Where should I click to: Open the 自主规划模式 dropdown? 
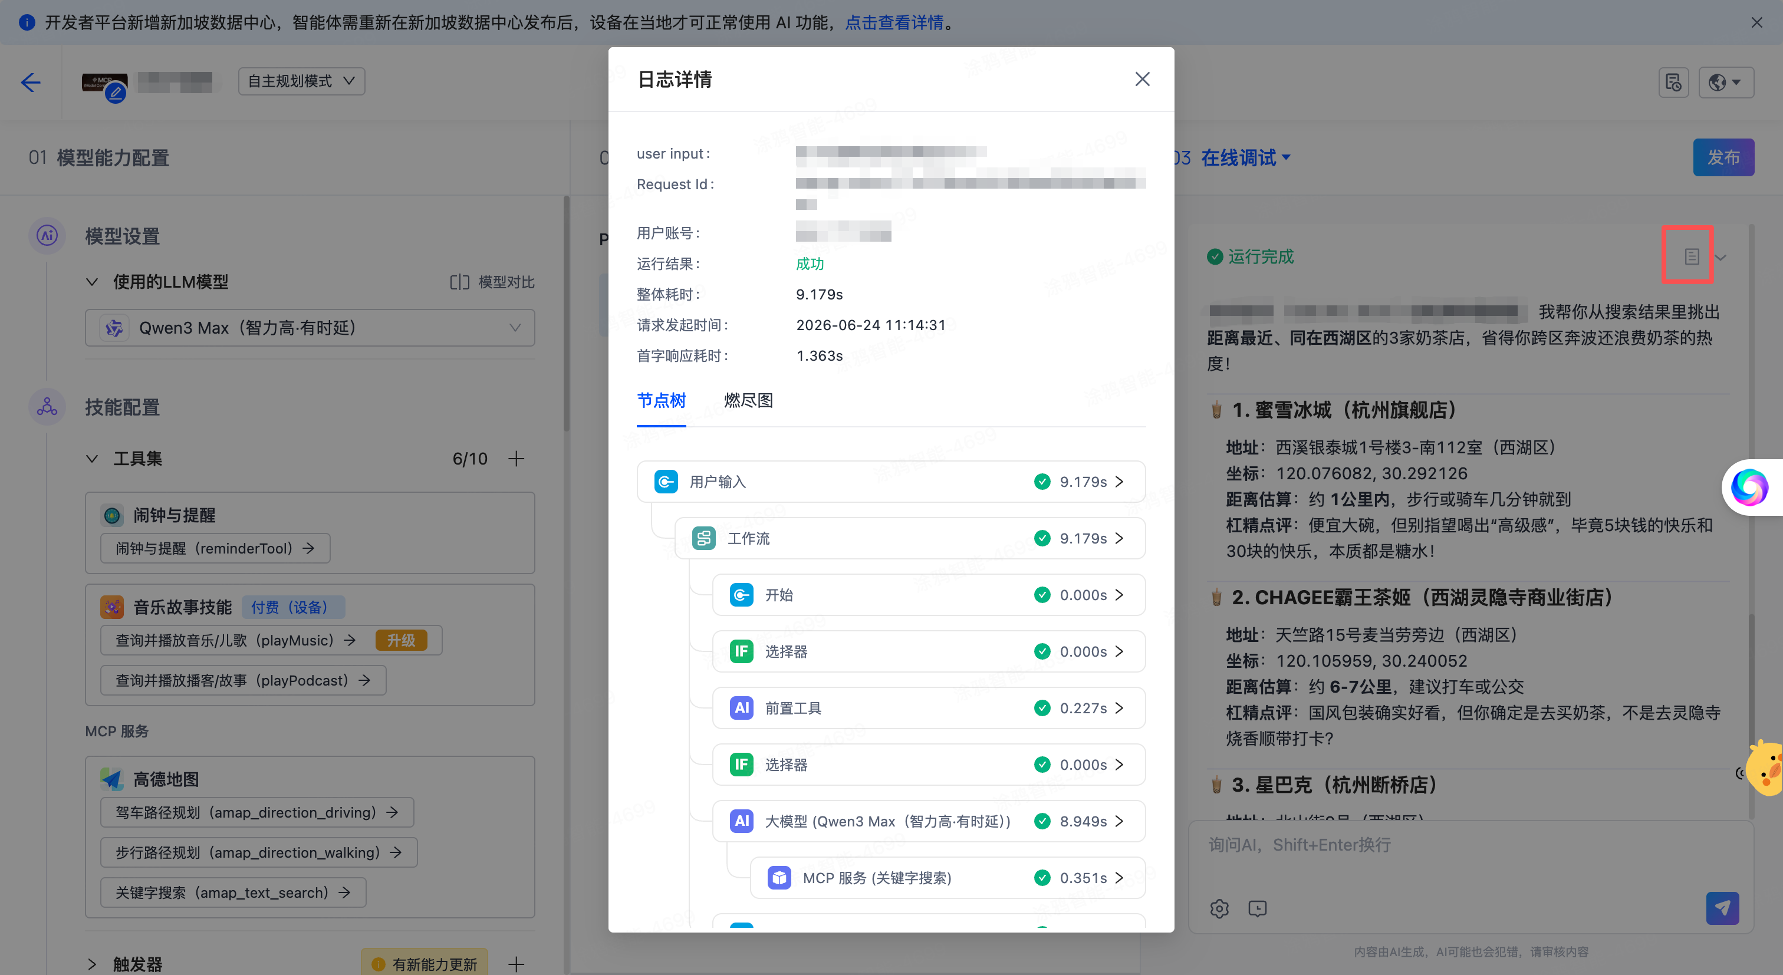coord(301,81)
